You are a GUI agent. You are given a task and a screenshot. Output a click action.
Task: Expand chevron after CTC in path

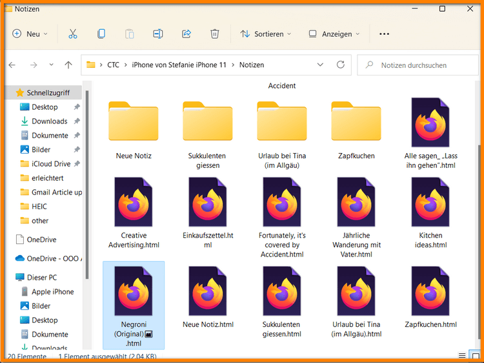126,65
